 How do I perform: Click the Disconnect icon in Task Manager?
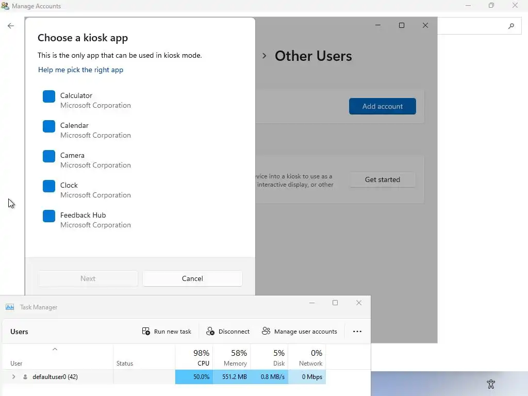pyautogui.click(x=210, y=332)
